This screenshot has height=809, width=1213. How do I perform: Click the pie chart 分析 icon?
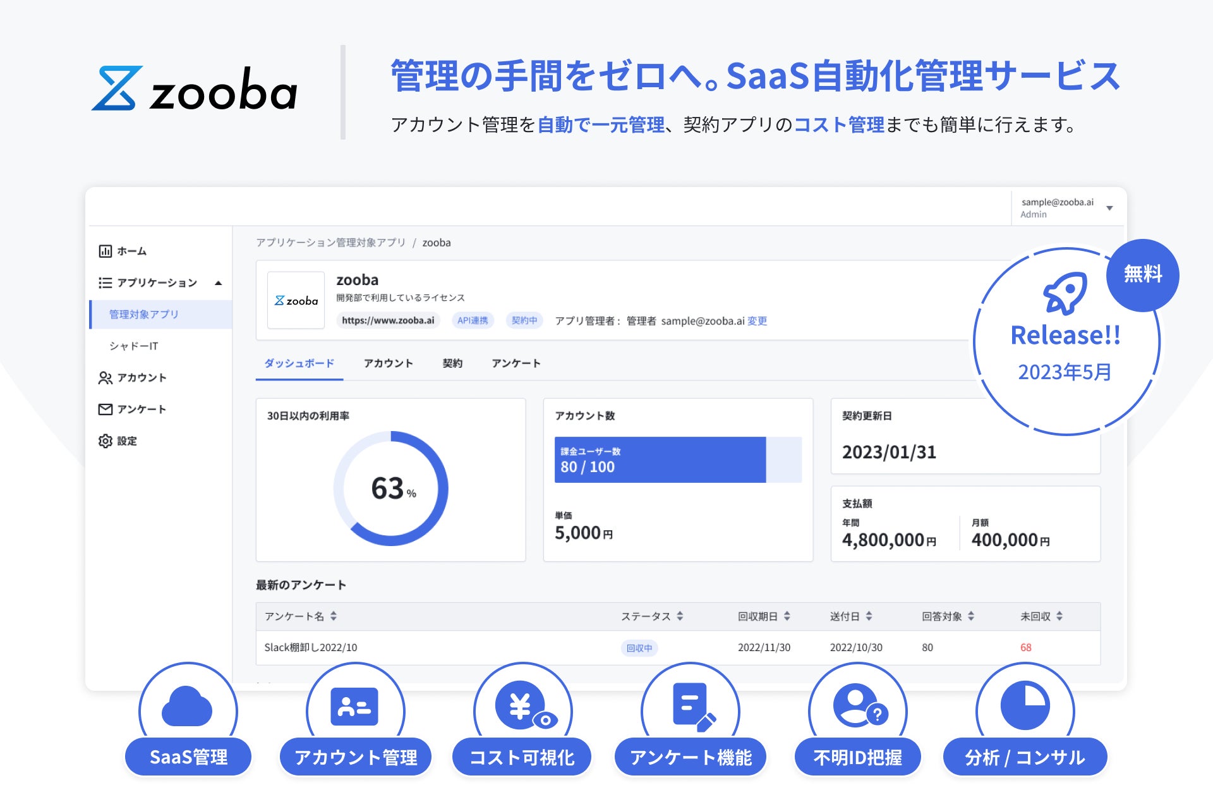[1025, 706]
